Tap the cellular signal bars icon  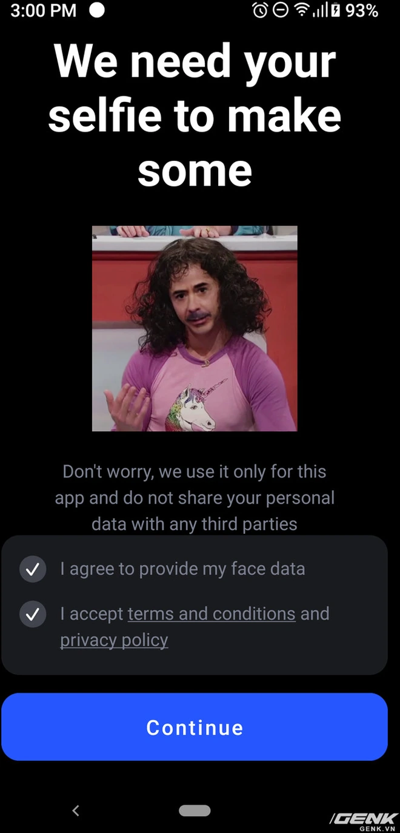coord(318,10)
